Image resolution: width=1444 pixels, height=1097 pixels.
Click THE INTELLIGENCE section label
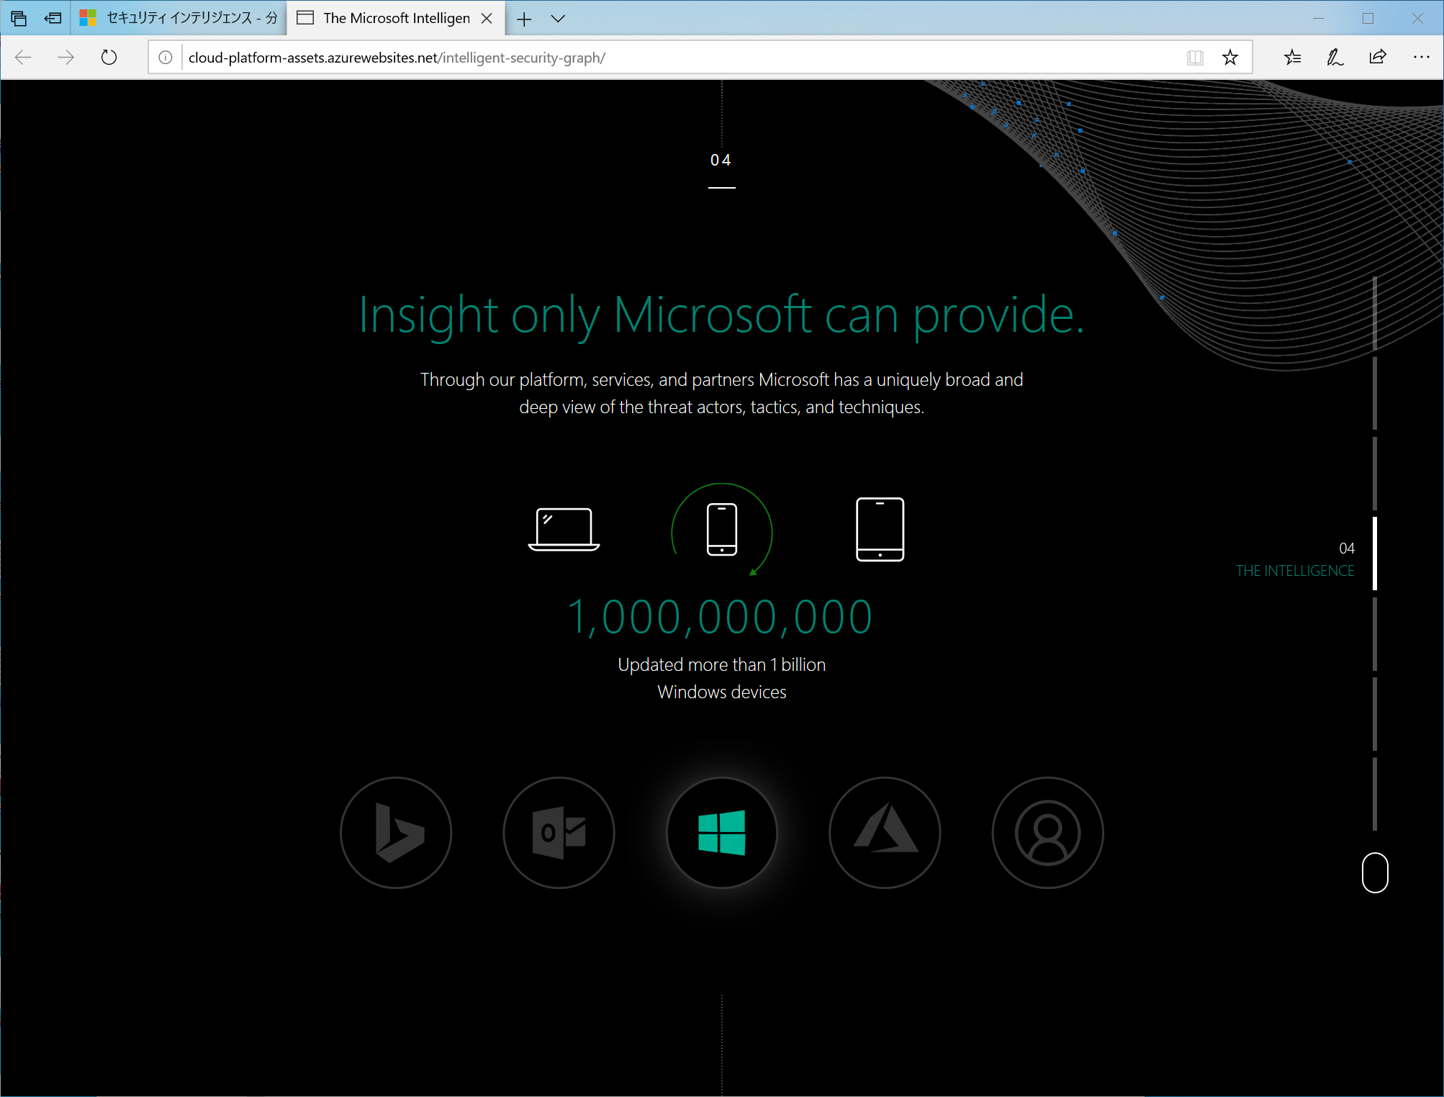(x=1295, y=571)
